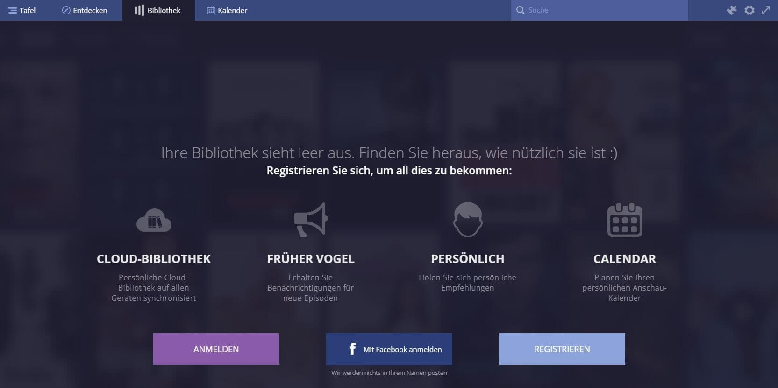Open the add-ons puzzle icon

[x=732, y=10]
